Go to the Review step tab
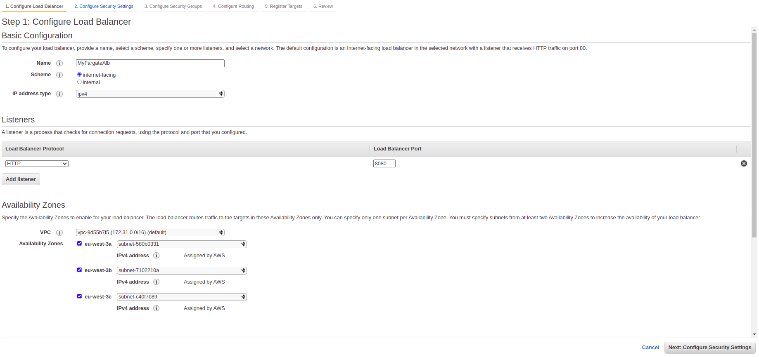Screen dimensions: 759x357 [x=323, y=6]
